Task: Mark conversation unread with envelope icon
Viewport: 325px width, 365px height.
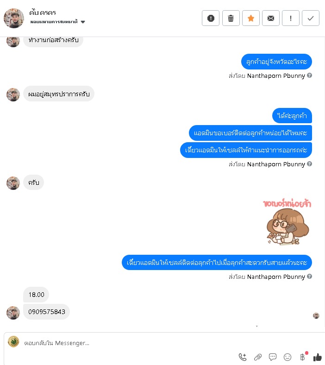Action: [x=271, y=18]
